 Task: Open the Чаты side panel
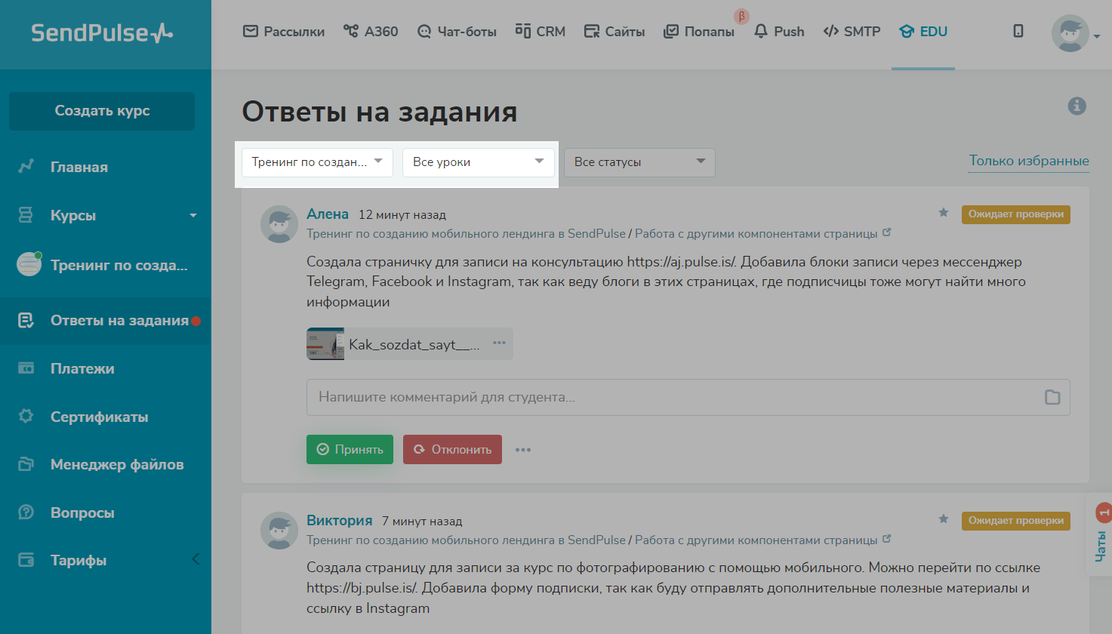[1101, 536]
